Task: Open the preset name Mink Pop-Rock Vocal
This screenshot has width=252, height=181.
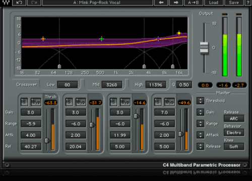Action: click(x=97, y=3)
